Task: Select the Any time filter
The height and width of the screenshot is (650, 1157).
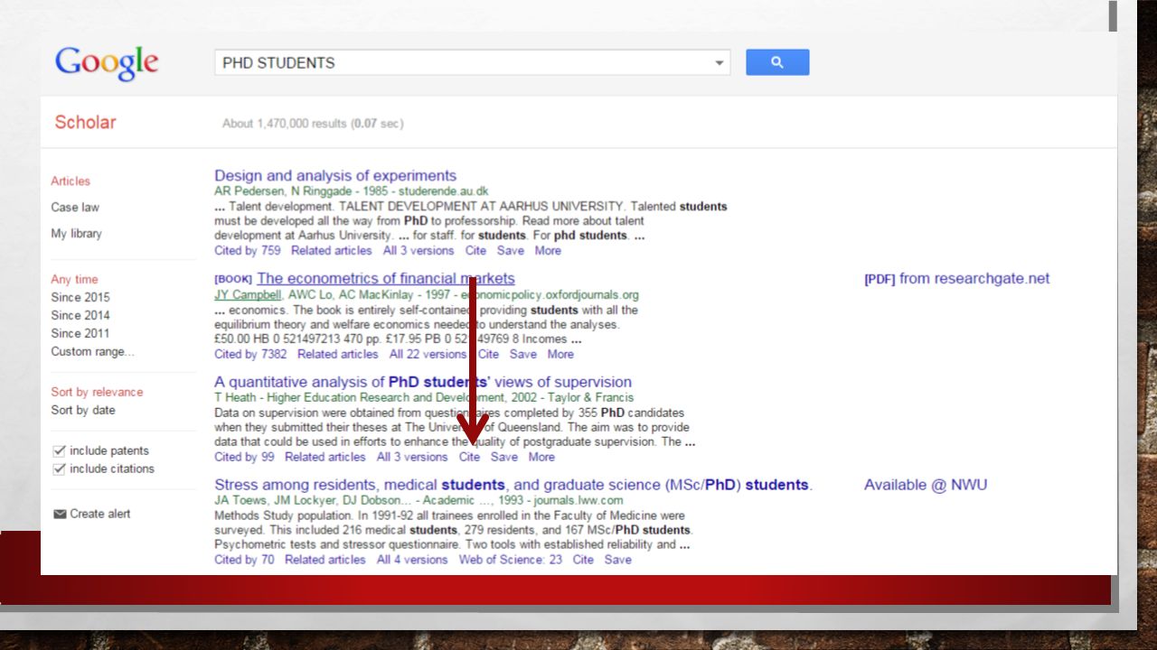Action: click(74, 279)
